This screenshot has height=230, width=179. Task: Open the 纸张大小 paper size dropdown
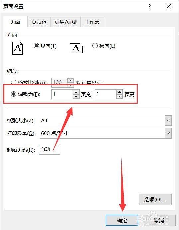[x=168, y=120]
